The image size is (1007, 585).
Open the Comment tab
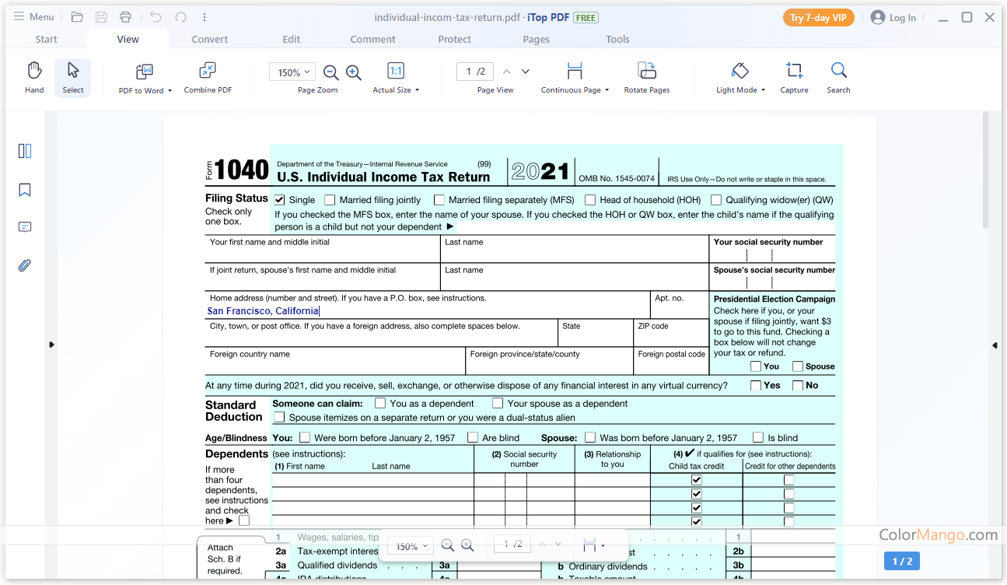[372, 39]
